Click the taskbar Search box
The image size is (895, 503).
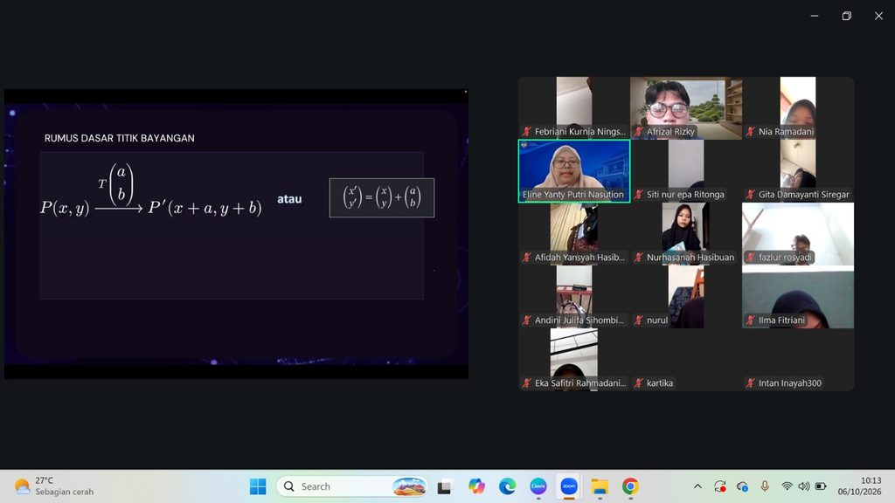click(x=352, y=486)
